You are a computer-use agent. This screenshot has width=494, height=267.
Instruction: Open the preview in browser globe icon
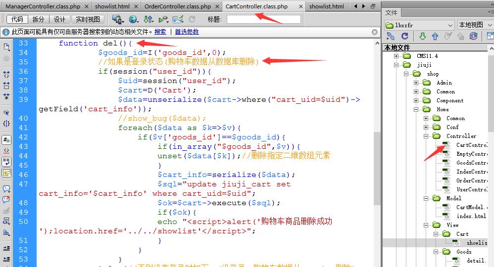click(x=134, y=19)
